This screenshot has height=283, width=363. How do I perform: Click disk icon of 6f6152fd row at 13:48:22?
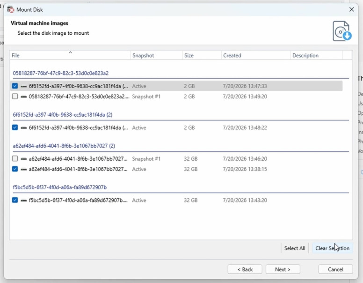pyautogui.click(x=23, y=128)
